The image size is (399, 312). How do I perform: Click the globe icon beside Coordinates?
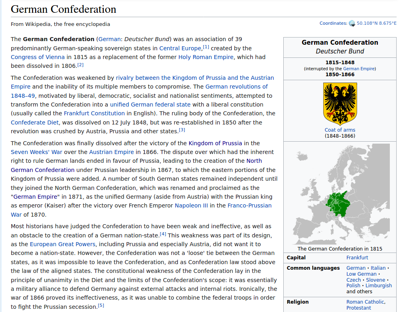pyautogui.click(x=352, y=24)
